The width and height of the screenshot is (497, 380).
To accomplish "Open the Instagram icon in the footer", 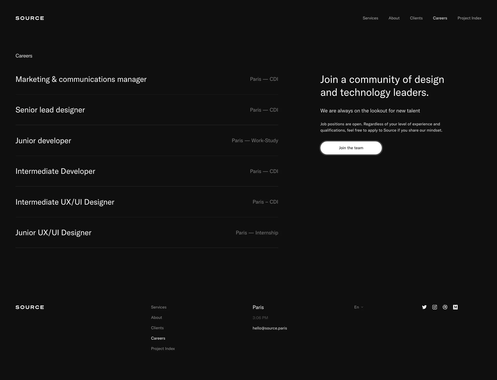I will (435, 307).
